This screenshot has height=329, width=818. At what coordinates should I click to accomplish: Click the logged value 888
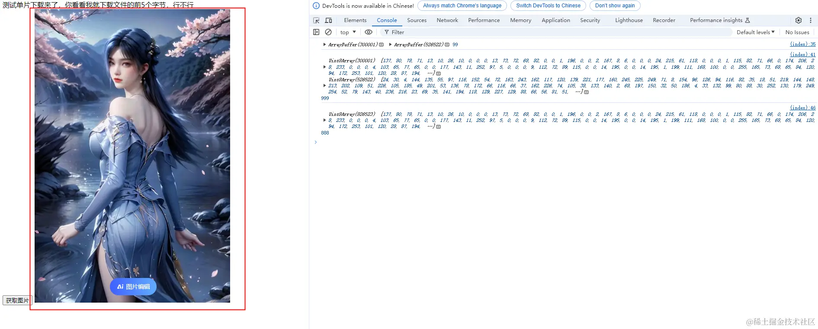pyautogui.click(x=325, y=133)
